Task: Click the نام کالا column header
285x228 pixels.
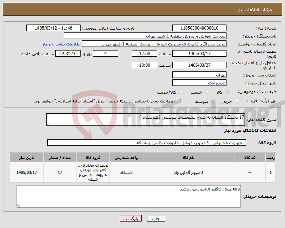Action: (188, 158)
